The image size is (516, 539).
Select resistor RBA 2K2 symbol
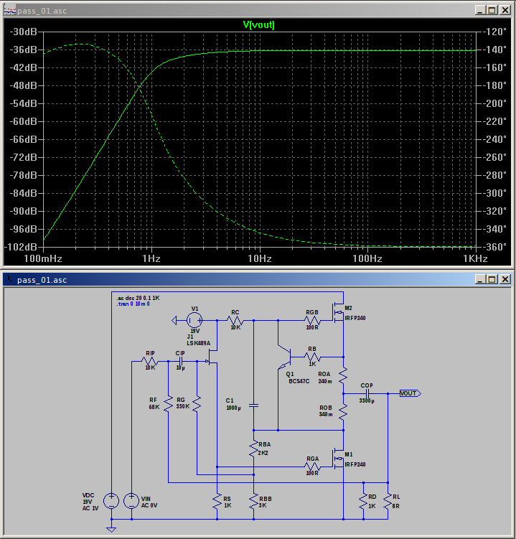254,449
